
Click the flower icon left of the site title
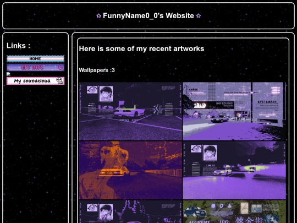pyautogui.click(x=98, y=16)
